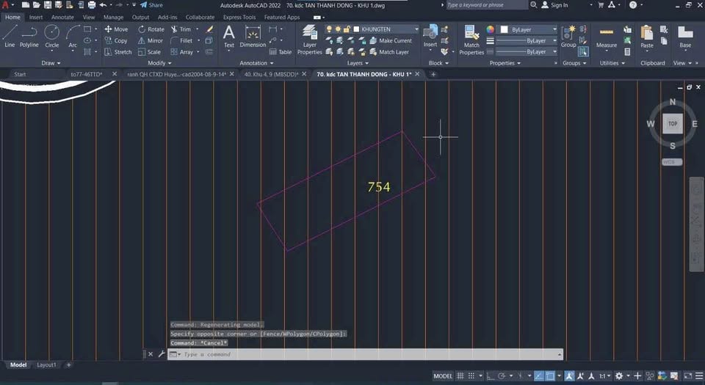
Task: Pick the Trim tool
Action: pos(180,29)
